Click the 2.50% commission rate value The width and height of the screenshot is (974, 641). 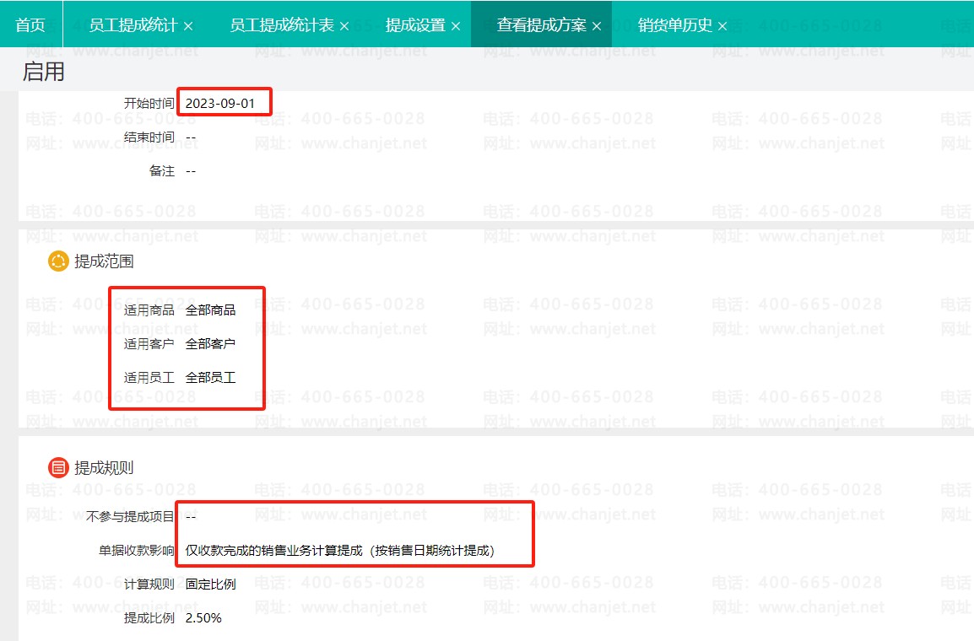[203, 618]
